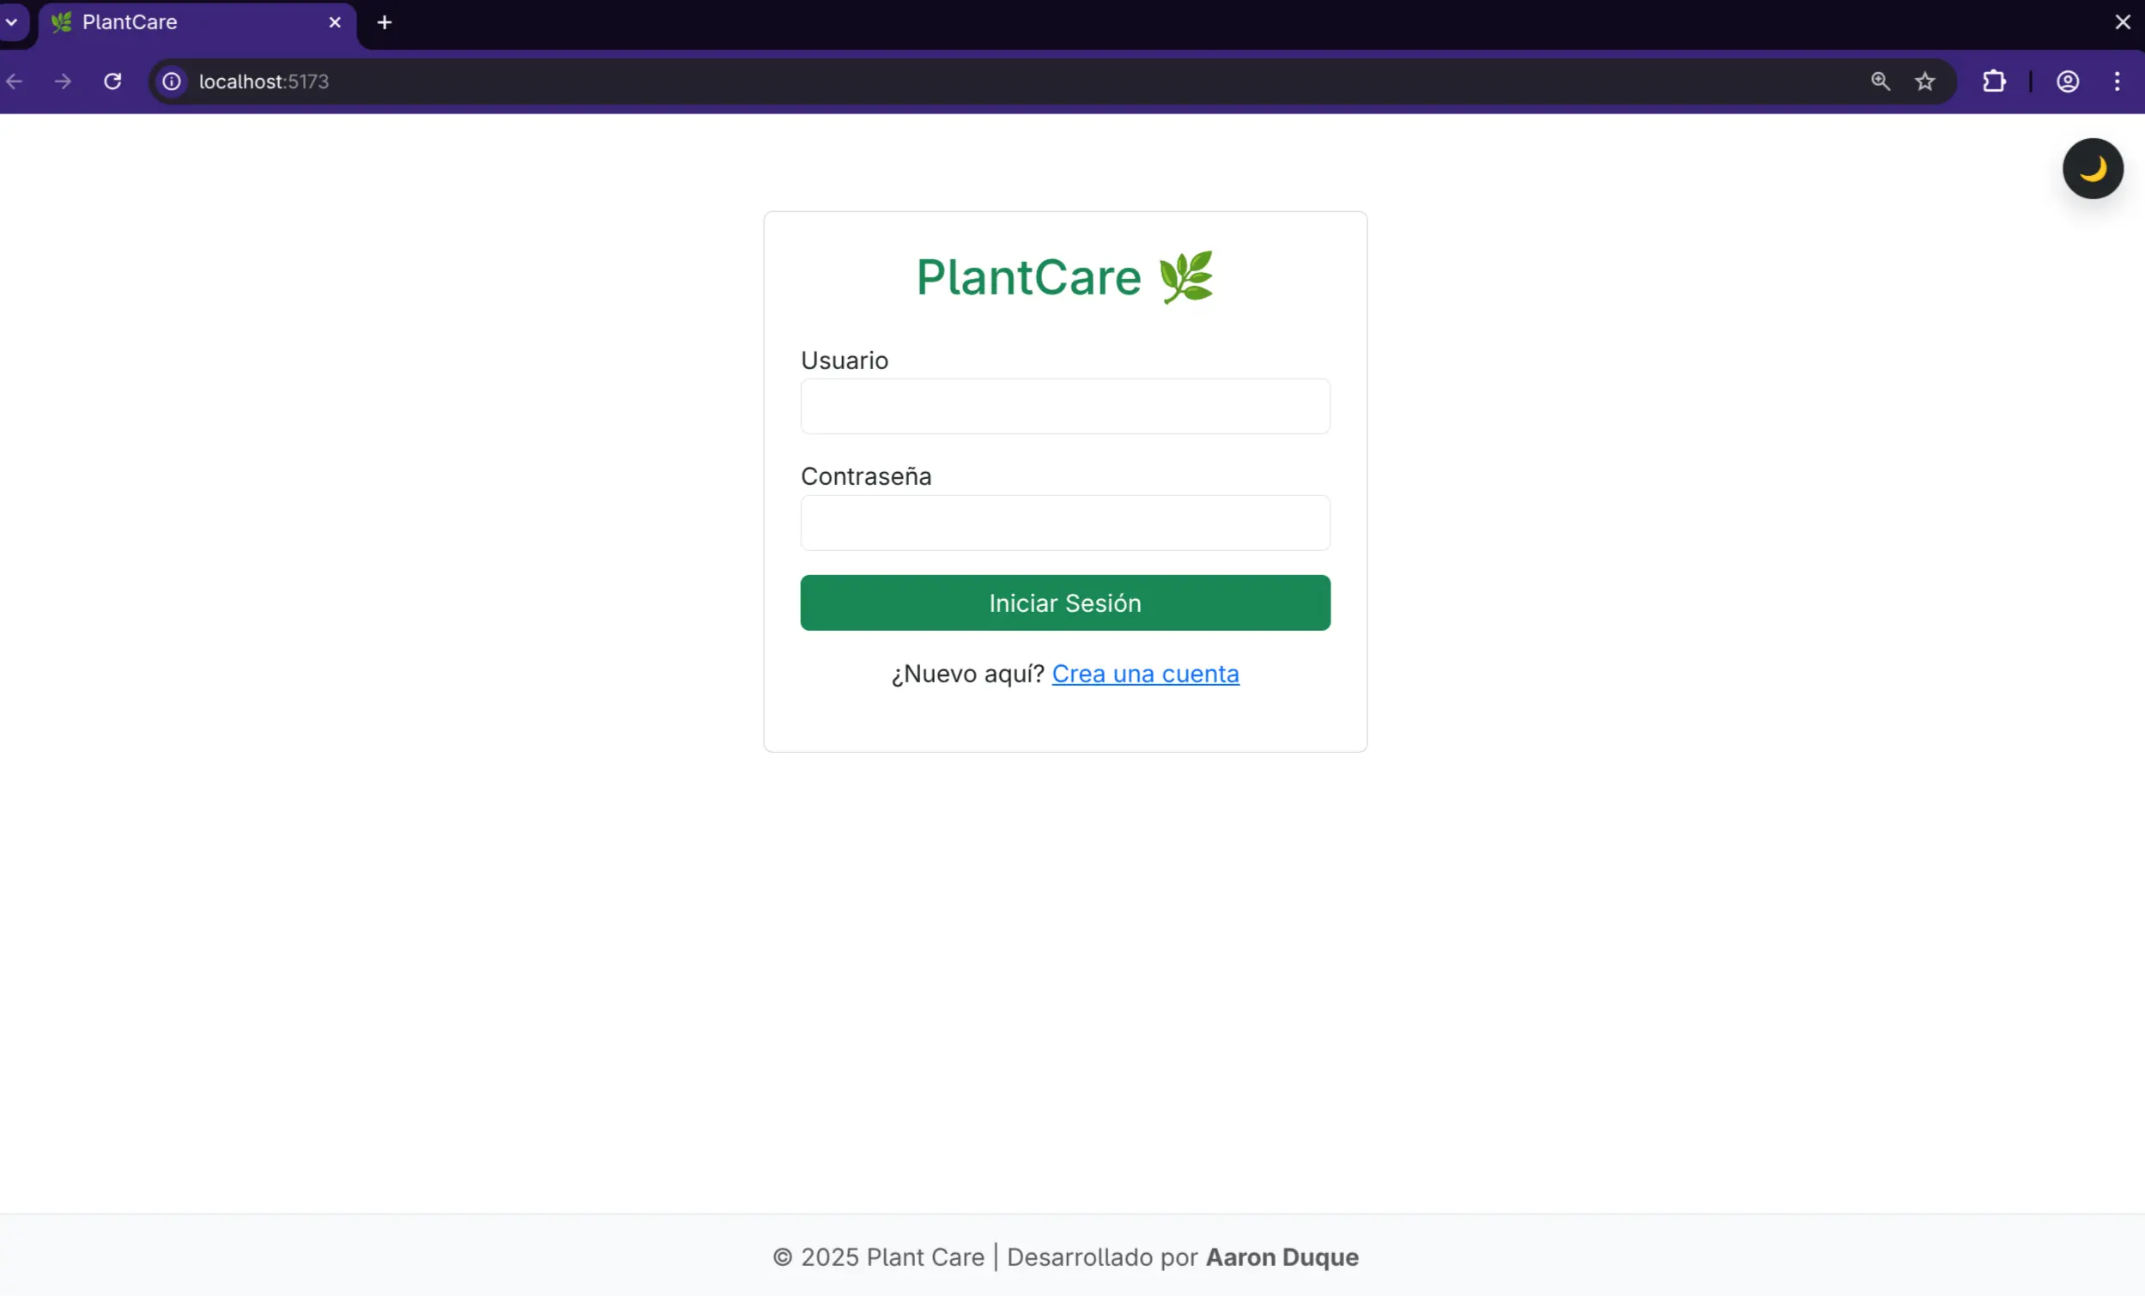Reload the page
Screen dimensions: 2145x1296
(112, 81)
